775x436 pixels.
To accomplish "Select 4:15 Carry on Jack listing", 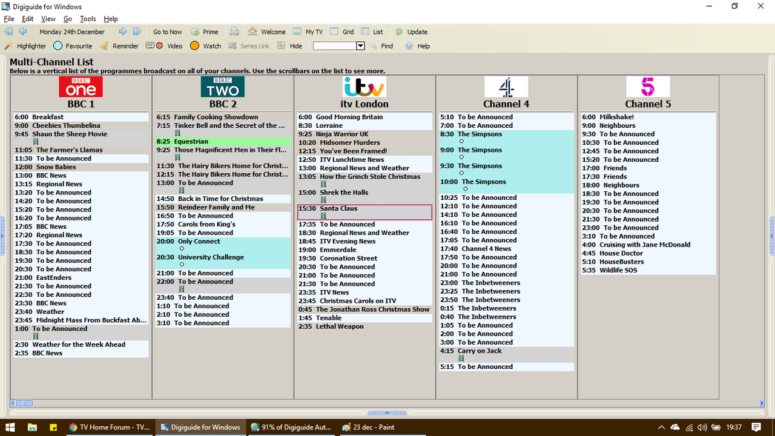I will tap(507, 355).
